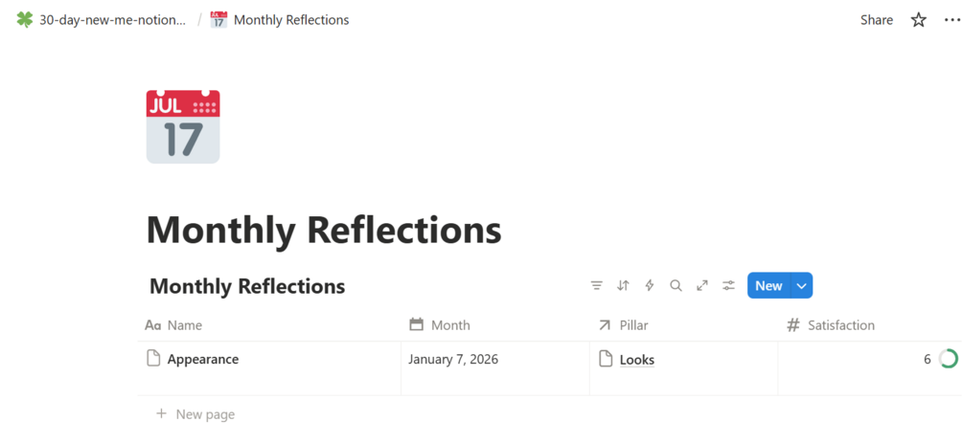The image size is (963, 444).
Task: Click the lightning bolt automations icon
Action: [650, 286]
